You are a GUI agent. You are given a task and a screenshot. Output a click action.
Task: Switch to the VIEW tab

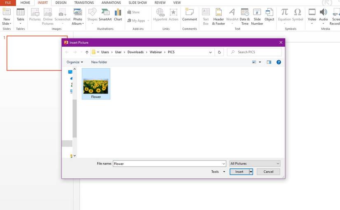(x=177, y=2)
